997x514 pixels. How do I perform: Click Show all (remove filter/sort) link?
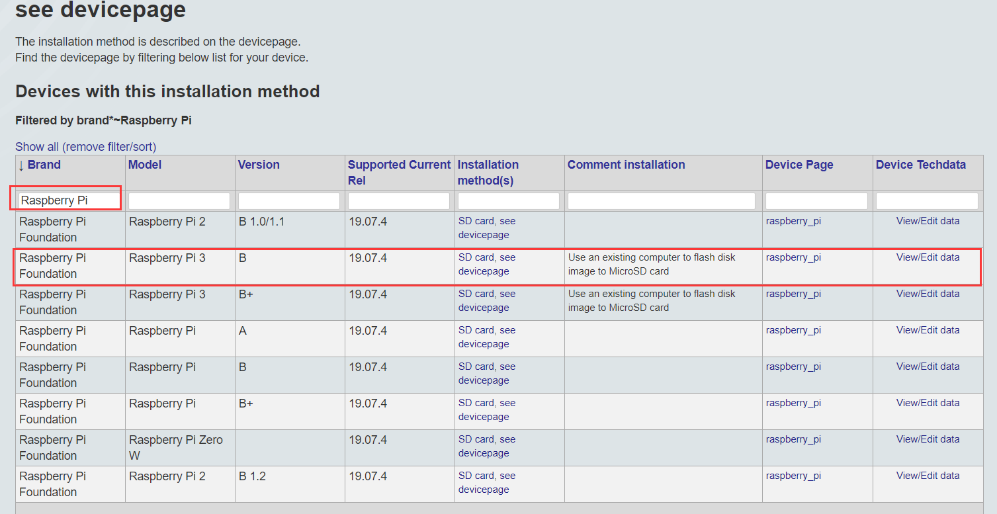[x=86, y=147]
